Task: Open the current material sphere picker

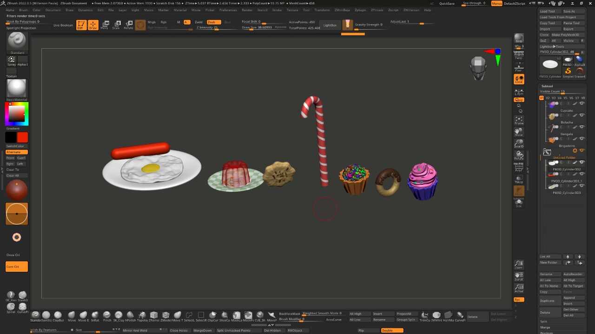Action: (17, 89)
